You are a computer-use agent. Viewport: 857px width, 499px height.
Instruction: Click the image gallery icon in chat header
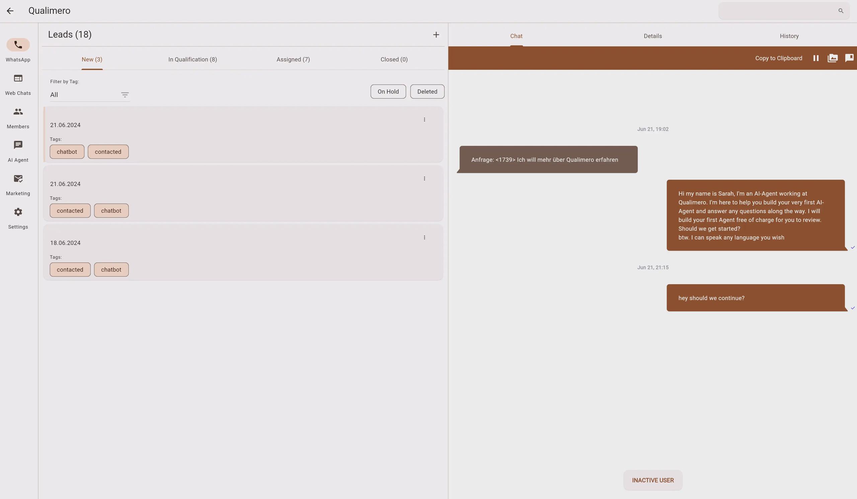coord(833,58)
